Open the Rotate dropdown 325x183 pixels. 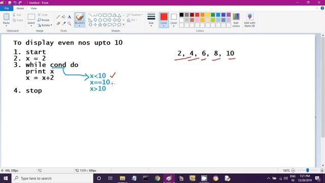click(x=45, y=25)
